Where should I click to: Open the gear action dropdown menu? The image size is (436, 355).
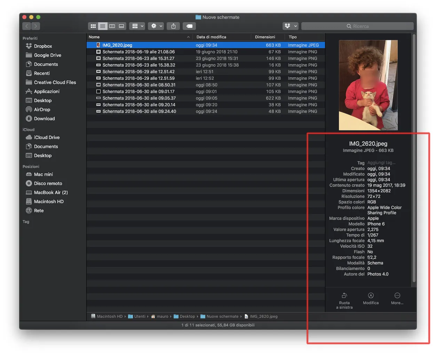point(156,26)
